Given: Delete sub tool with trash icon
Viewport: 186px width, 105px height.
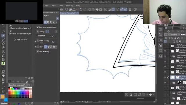Looking at the screenshot, I should pos(32,78).
